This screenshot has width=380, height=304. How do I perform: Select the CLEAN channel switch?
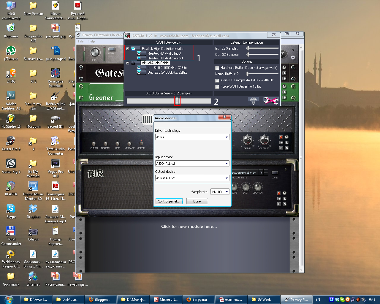point(94,144)
